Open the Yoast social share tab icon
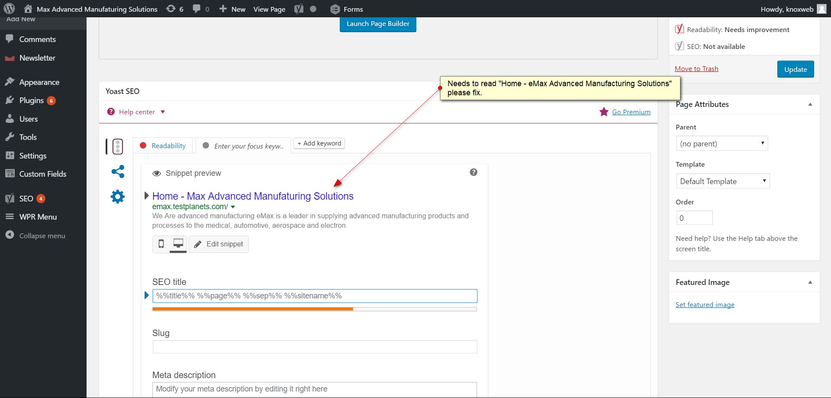Image resolution: width=831 pixels, height=398 pixels. click(118, 171)
